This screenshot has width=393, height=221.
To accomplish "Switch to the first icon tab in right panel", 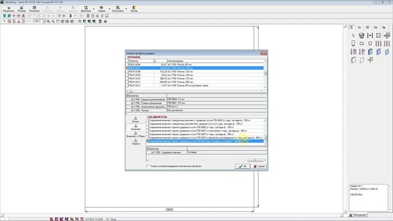I will point(351,27).
